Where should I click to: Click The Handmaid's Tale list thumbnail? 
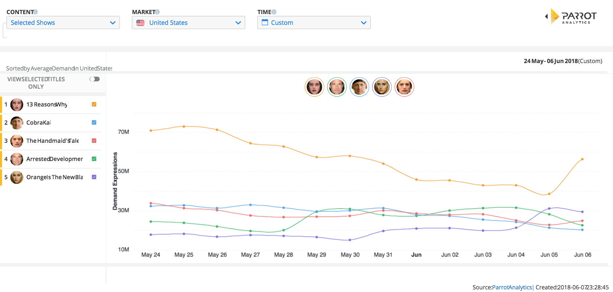(x=17, y=141)
